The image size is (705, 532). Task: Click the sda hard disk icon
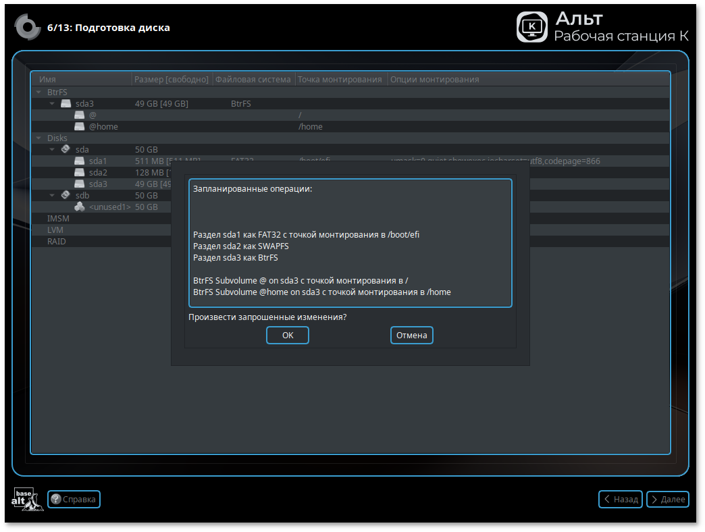pyautogui.click(x=66, y=149)
